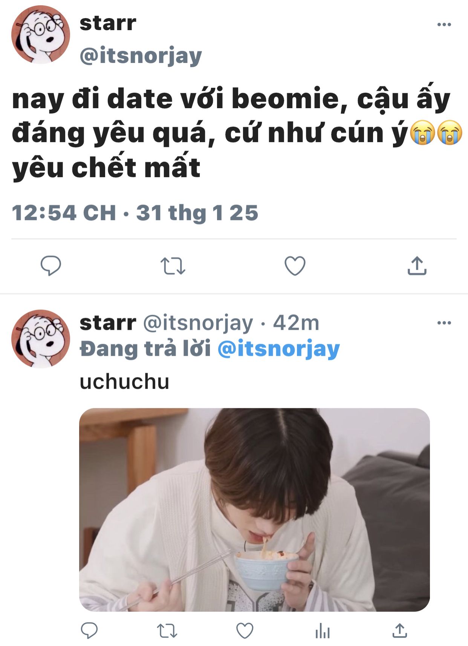The width and height of the screenshot is (468, 646).
Task: Retweet the uchuchu reply
Action: 167,631
